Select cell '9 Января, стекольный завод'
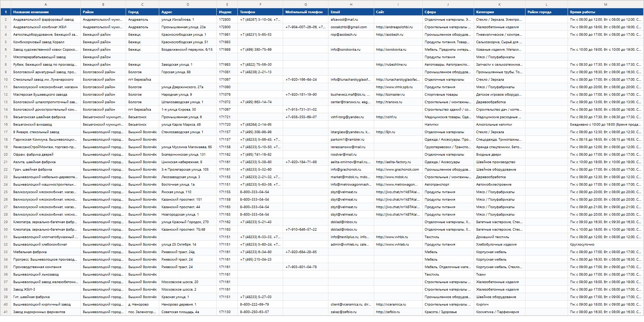The height and width of the screenshot is (322, 644). tap(46, 132)
